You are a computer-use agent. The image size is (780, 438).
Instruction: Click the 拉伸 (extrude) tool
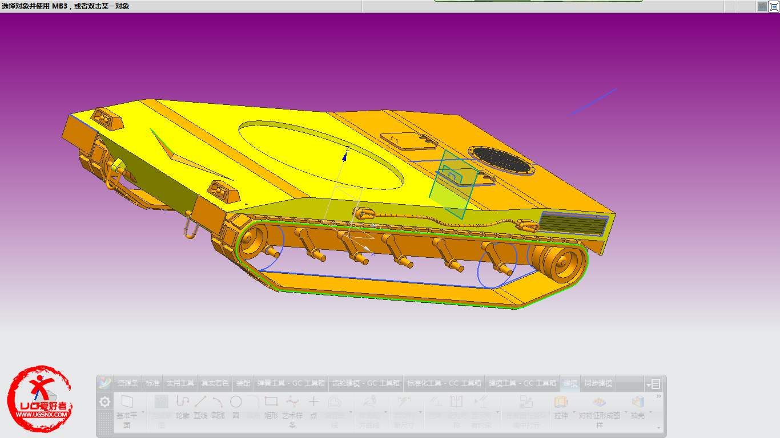click(561, 407)
